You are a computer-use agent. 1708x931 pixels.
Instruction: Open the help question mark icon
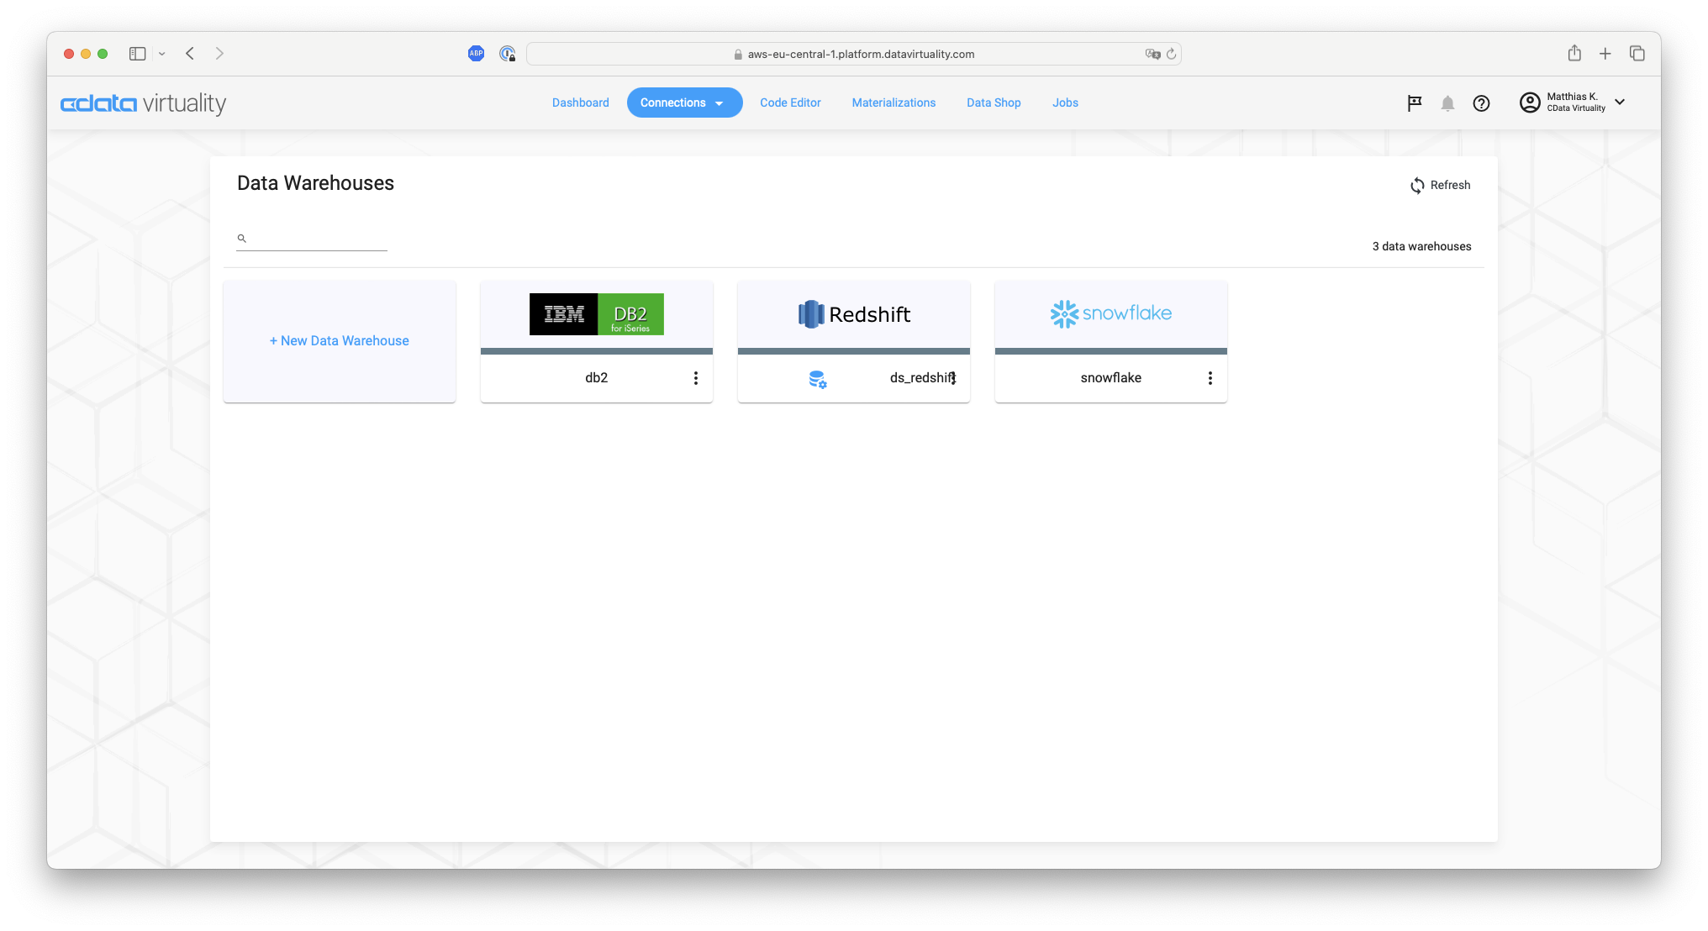(x=1481, y=103)
